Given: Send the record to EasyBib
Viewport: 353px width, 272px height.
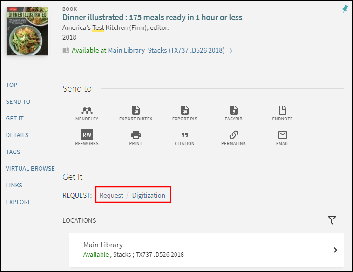Looking at the screenshot, I should point(233,113).
